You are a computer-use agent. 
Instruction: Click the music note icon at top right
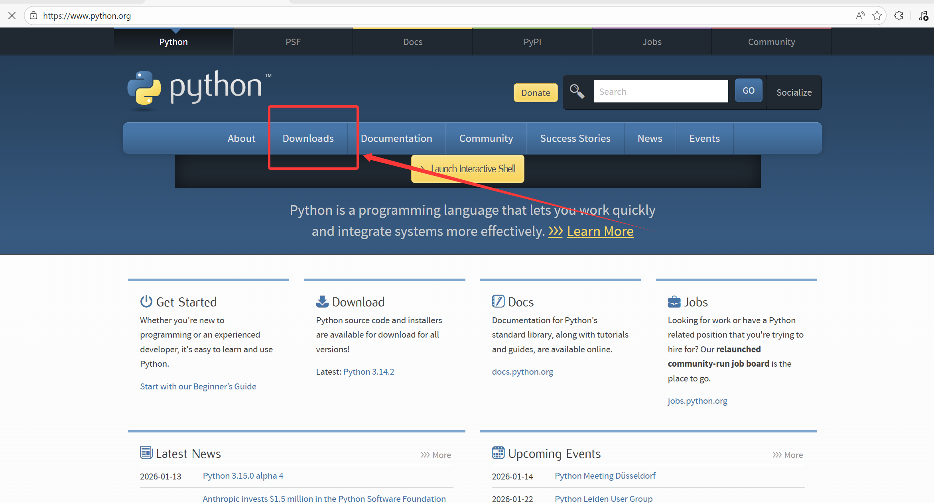(923, 16)
